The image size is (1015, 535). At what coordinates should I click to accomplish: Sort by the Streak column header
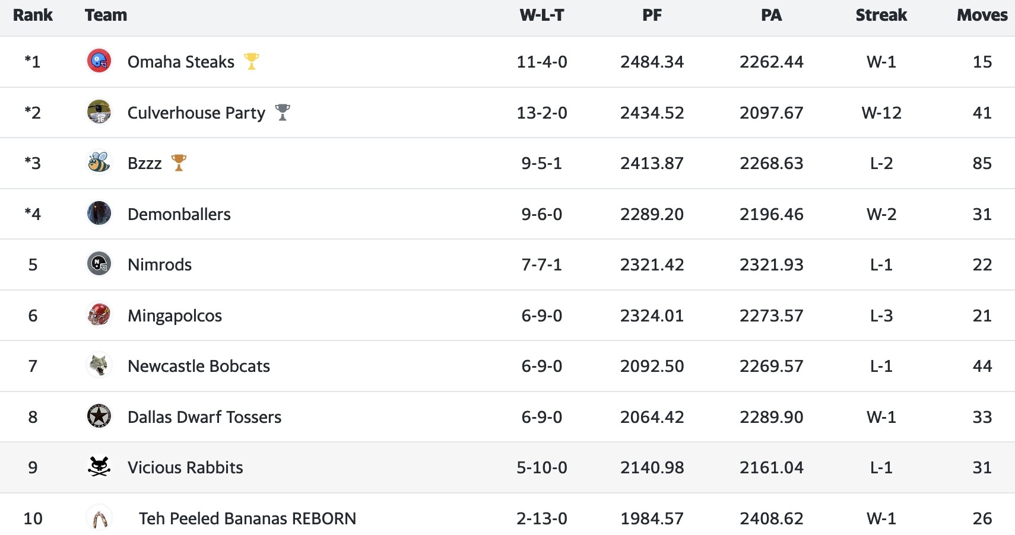881,15
